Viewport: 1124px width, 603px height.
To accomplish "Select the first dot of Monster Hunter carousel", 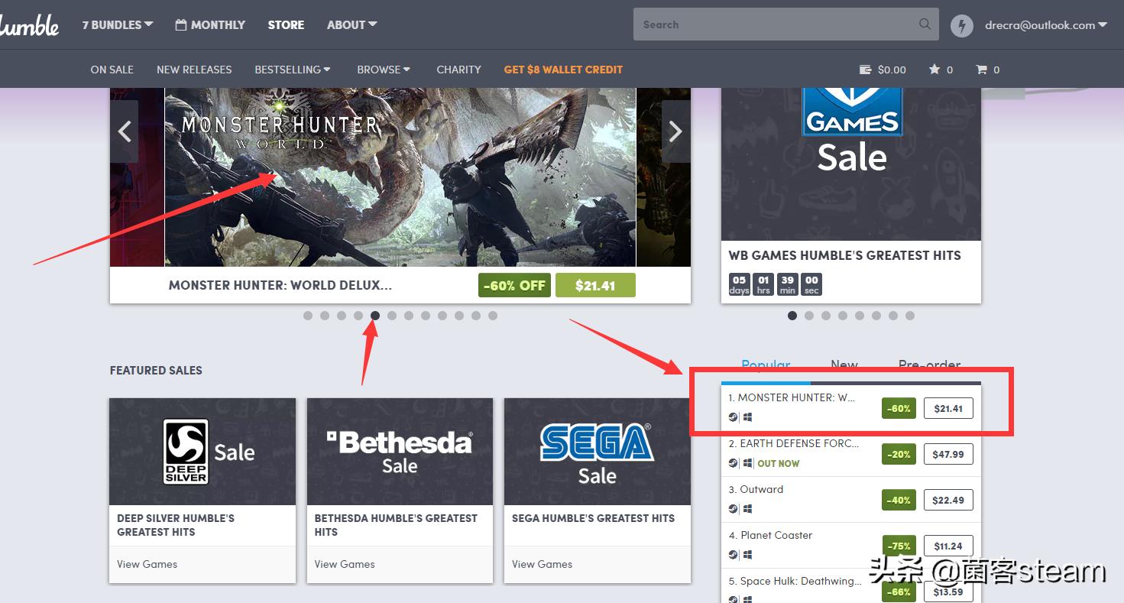I will [308, 316].
